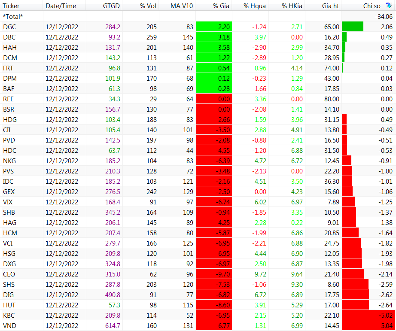Image resolution: width=396 pixels, height=331 pixels.
Task: Click the HAG ticker
Action: coord(9,223)
